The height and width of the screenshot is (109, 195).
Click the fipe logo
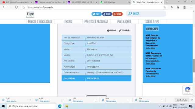(30, 15)
